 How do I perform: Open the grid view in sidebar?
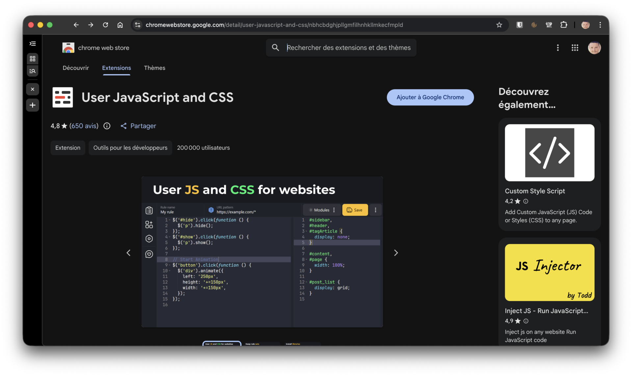tap(33, 59)
